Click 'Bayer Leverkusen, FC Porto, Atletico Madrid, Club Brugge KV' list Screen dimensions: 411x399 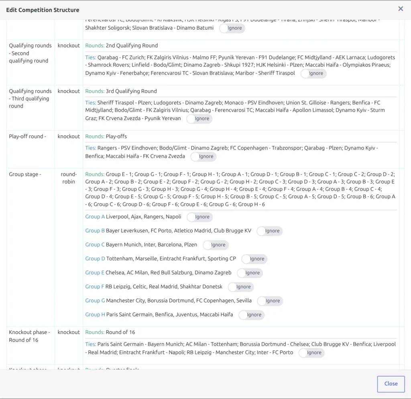[x=179, y=231]
